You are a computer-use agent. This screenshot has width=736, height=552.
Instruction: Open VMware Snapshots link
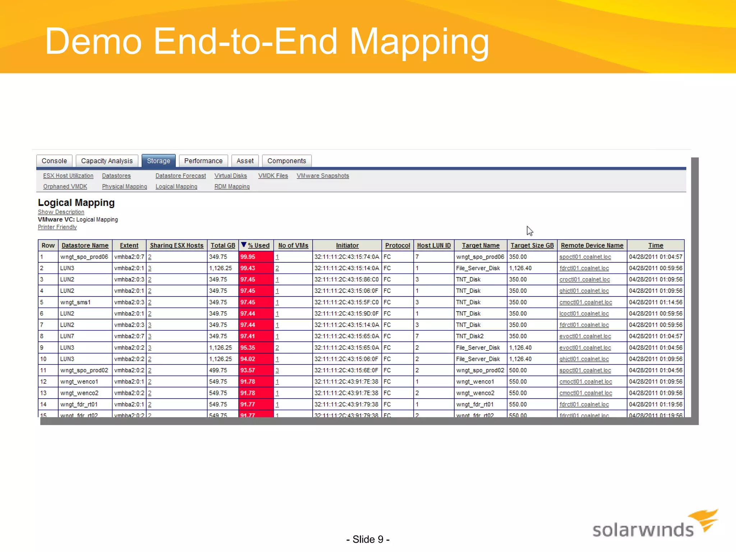coord(323,176)
